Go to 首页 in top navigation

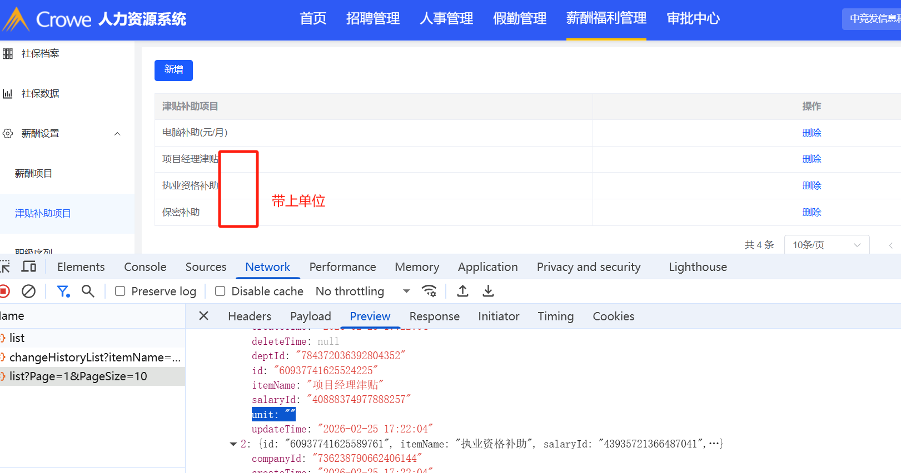(x=313, y=19)
